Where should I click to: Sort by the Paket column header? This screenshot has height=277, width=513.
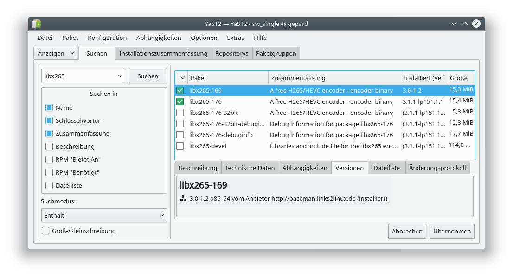(x=228, y=78)
